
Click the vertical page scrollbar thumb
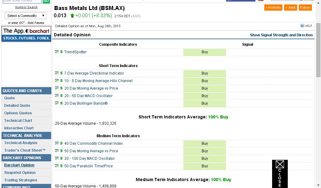coord(318,50)
